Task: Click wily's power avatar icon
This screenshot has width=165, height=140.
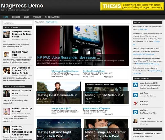Action: pos(135,112)
